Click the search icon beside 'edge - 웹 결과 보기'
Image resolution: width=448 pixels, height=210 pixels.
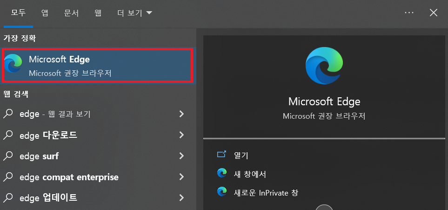pos(8,114)
